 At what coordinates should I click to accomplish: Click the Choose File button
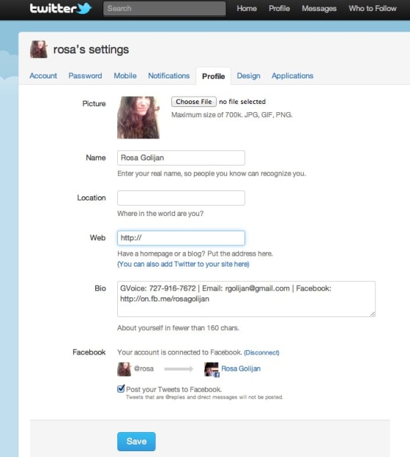(194, 102)
